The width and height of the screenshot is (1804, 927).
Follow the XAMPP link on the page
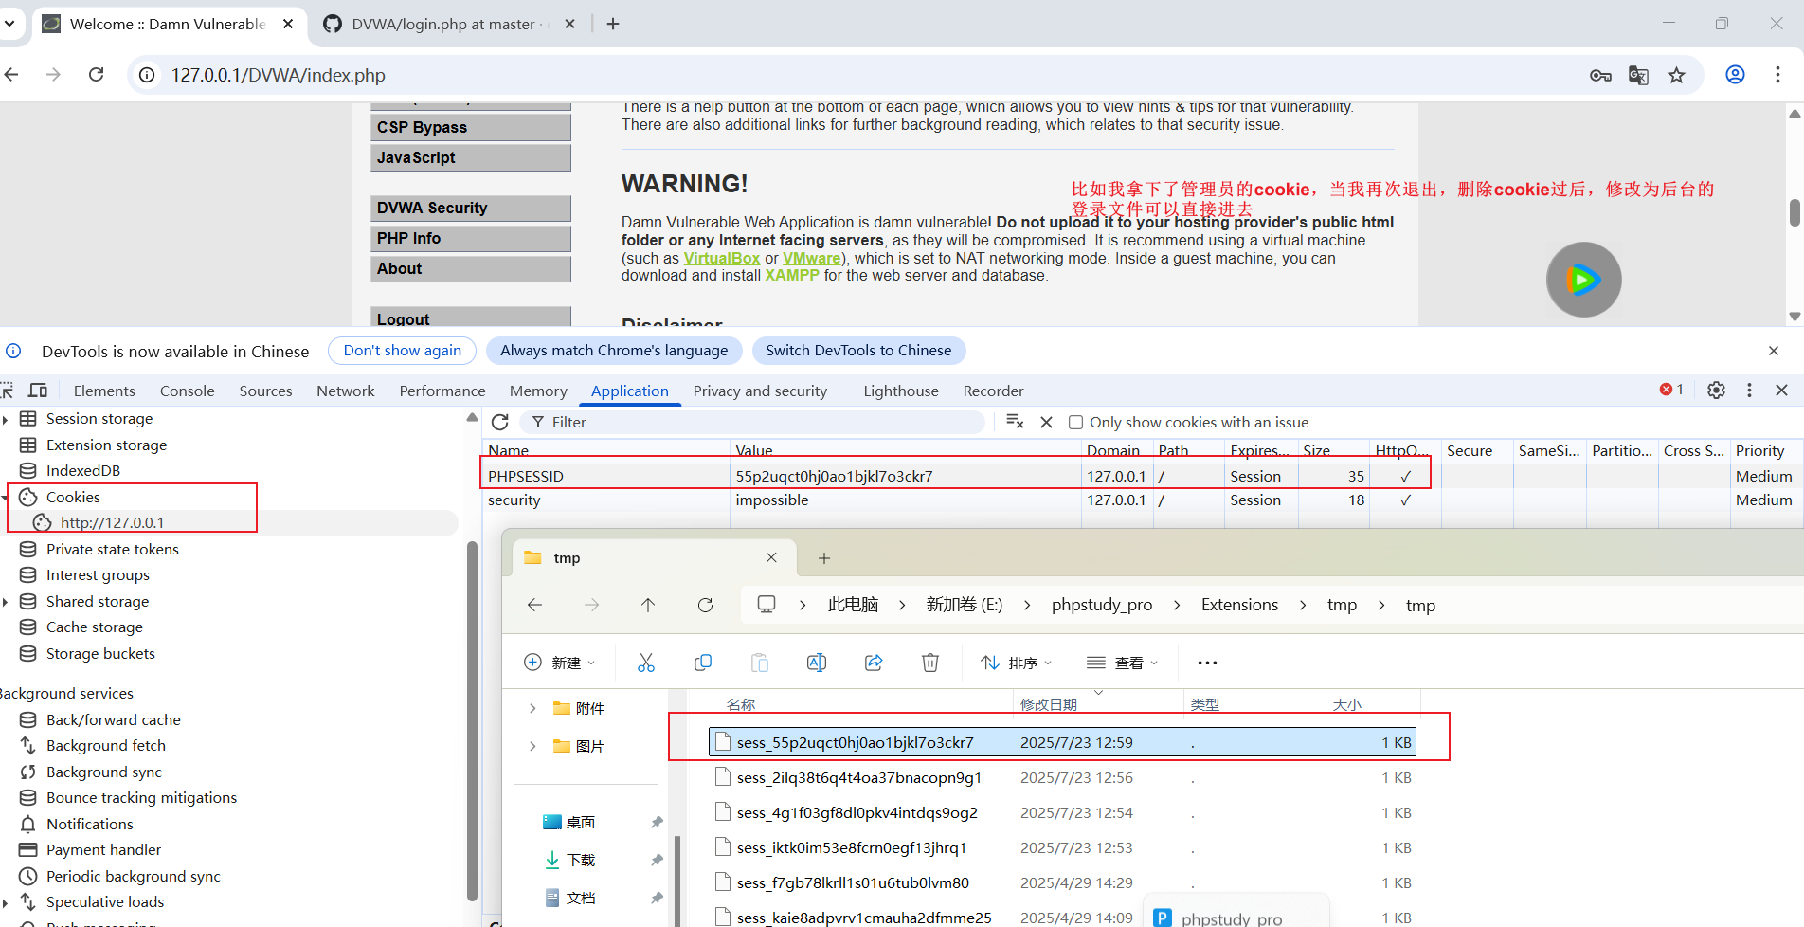pos(792,276)
